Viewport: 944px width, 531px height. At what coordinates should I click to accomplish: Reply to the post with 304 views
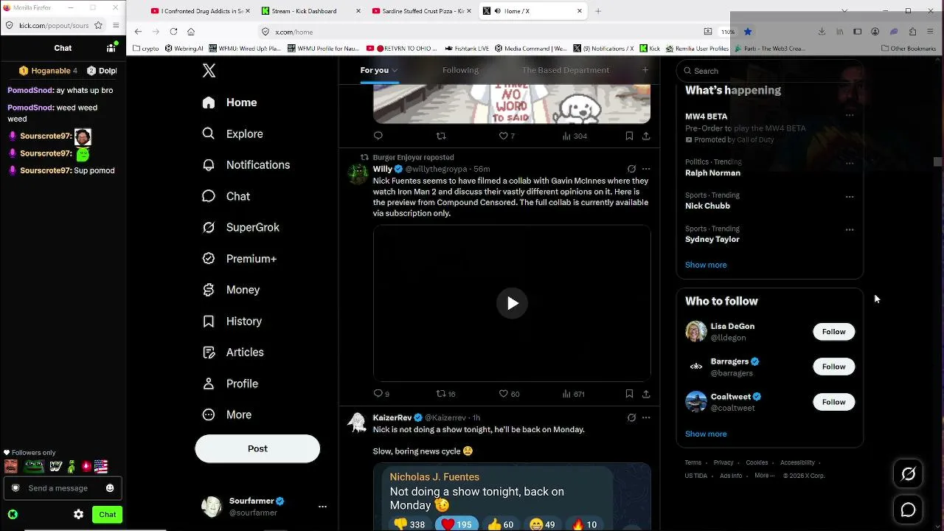click(x=378, y=136)
